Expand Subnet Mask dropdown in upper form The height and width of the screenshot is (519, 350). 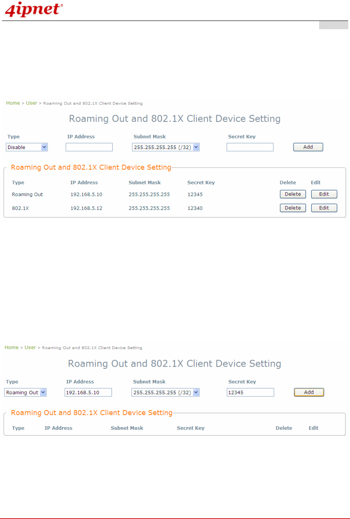(x=166, y=147)
